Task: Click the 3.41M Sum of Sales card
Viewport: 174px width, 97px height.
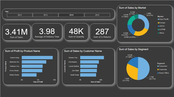Action: (16, 32)
